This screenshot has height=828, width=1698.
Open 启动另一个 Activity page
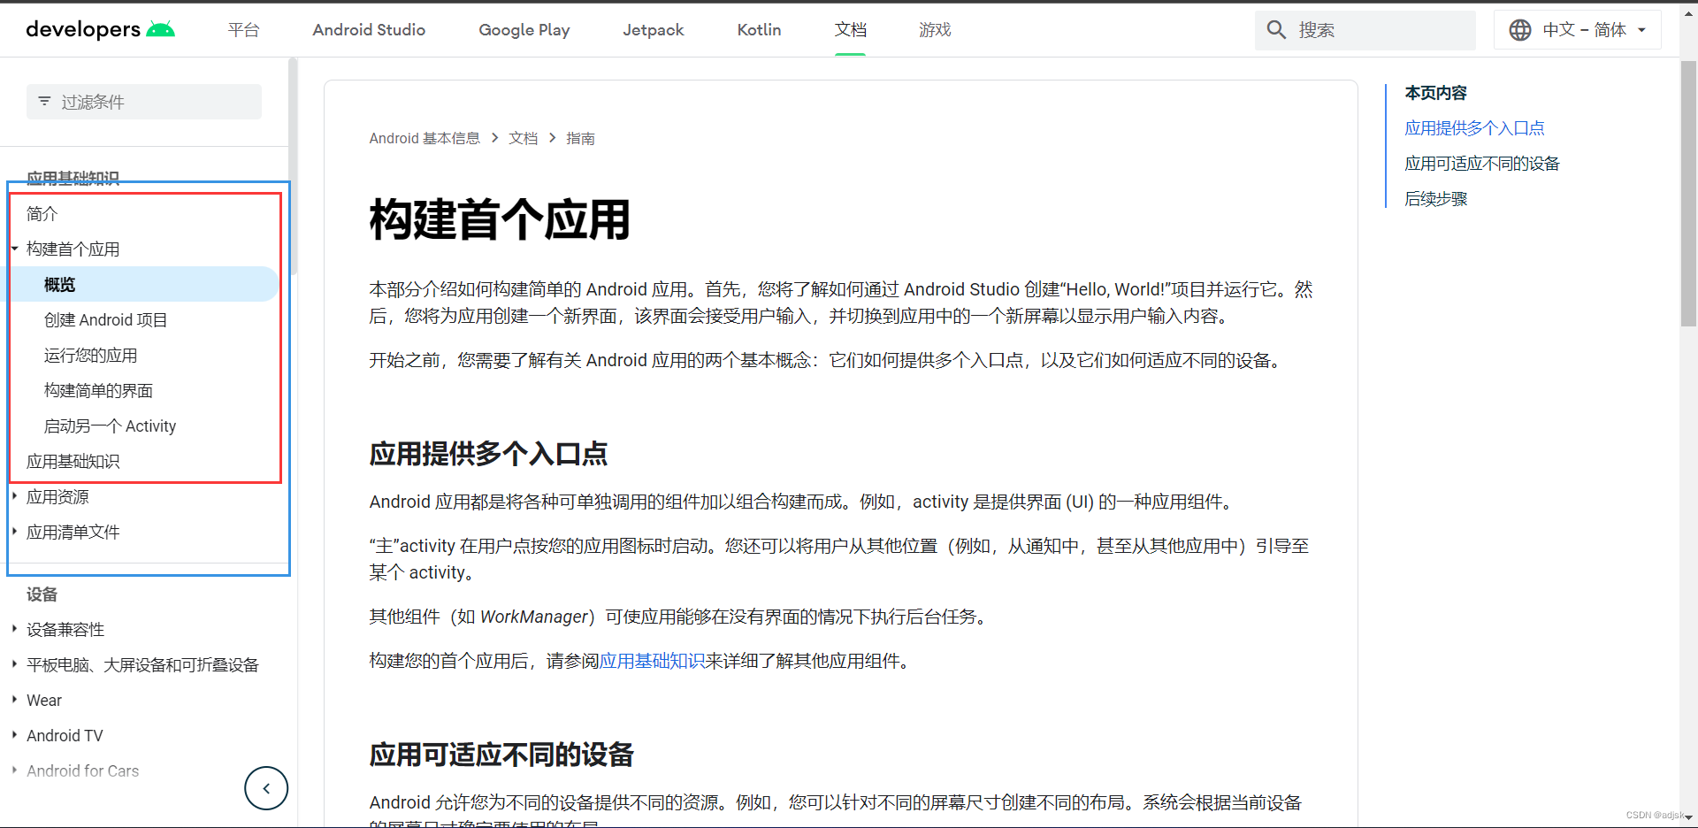point(110,425)
